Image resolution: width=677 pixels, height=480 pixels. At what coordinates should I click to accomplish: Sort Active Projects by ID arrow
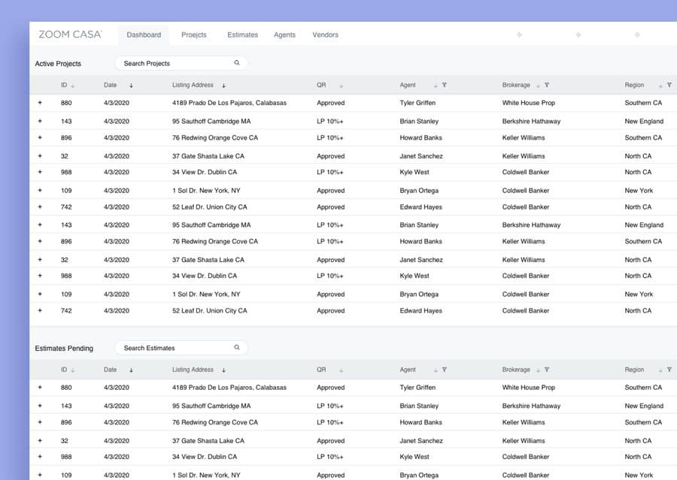coord(72,86)
